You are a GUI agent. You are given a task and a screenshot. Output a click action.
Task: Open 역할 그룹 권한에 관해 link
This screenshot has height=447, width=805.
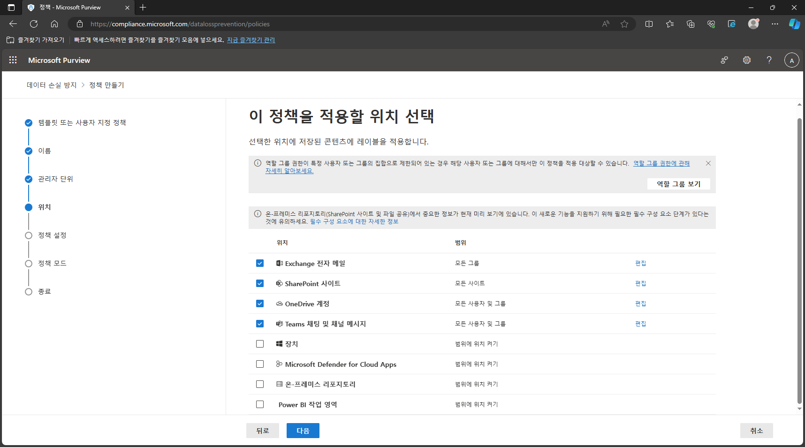click(x=661, y=163)
